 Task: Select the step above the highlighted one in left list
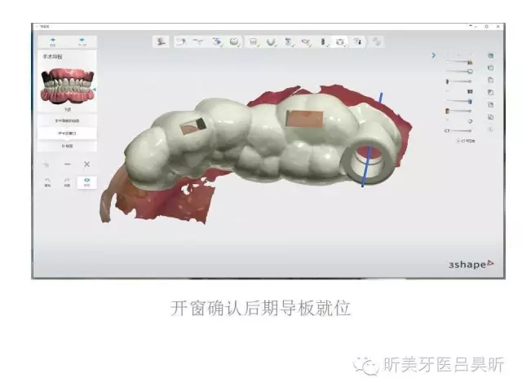click(67, 121)
